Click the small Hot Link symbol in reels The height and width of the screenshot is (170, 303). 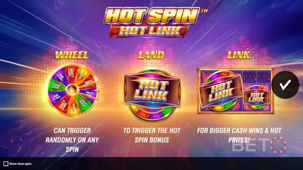click(256, 97)
